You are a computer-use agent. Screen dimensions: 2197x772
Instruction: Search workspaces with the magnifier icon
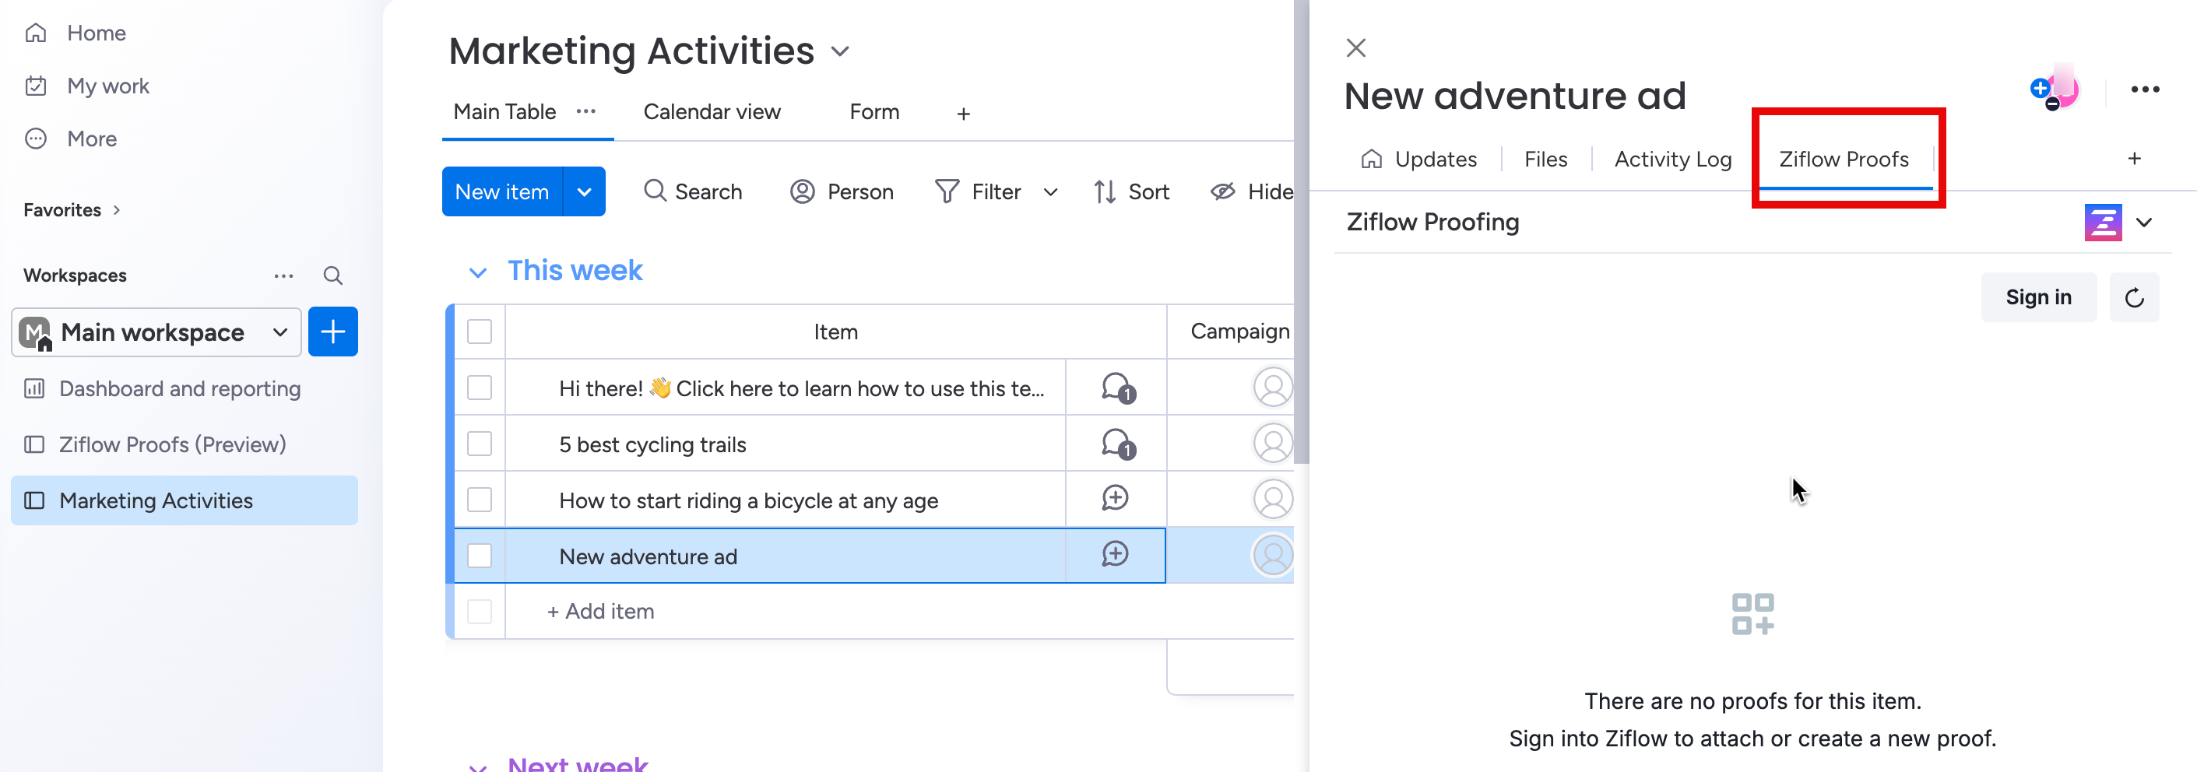click(332, 275)
